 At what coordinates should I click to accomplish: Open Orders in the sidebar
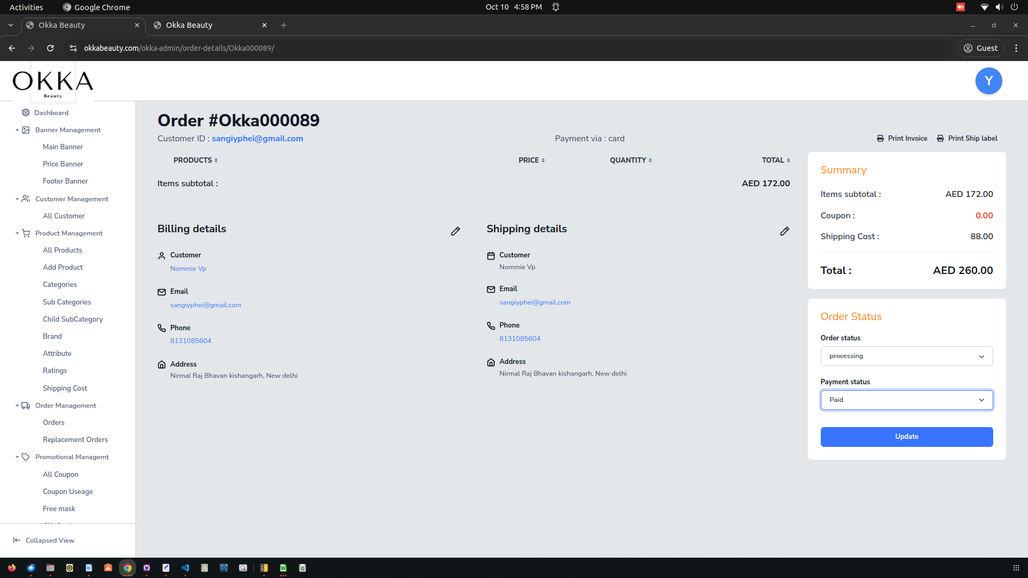click(x=54, y=423)
